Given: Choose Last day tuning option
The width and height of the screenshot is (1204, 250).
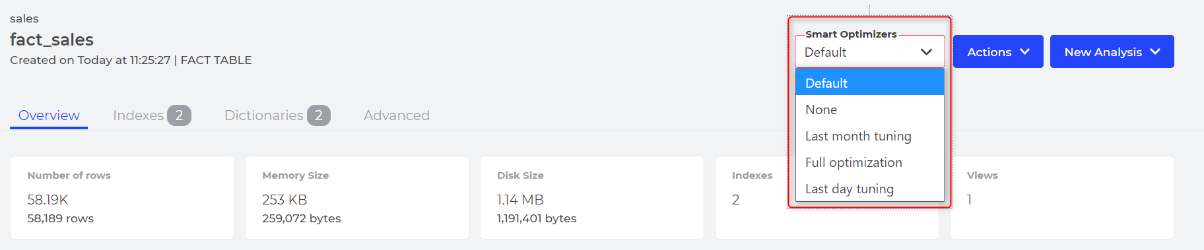Looking at the screenshot, I should tap(870, 189).
